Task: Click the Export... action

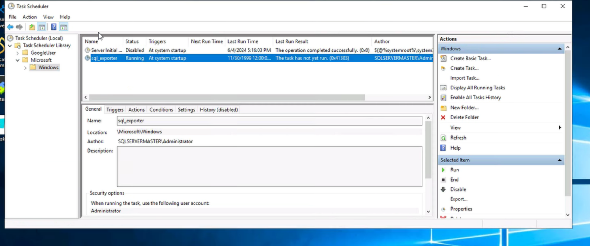Action: coord(459,199)
